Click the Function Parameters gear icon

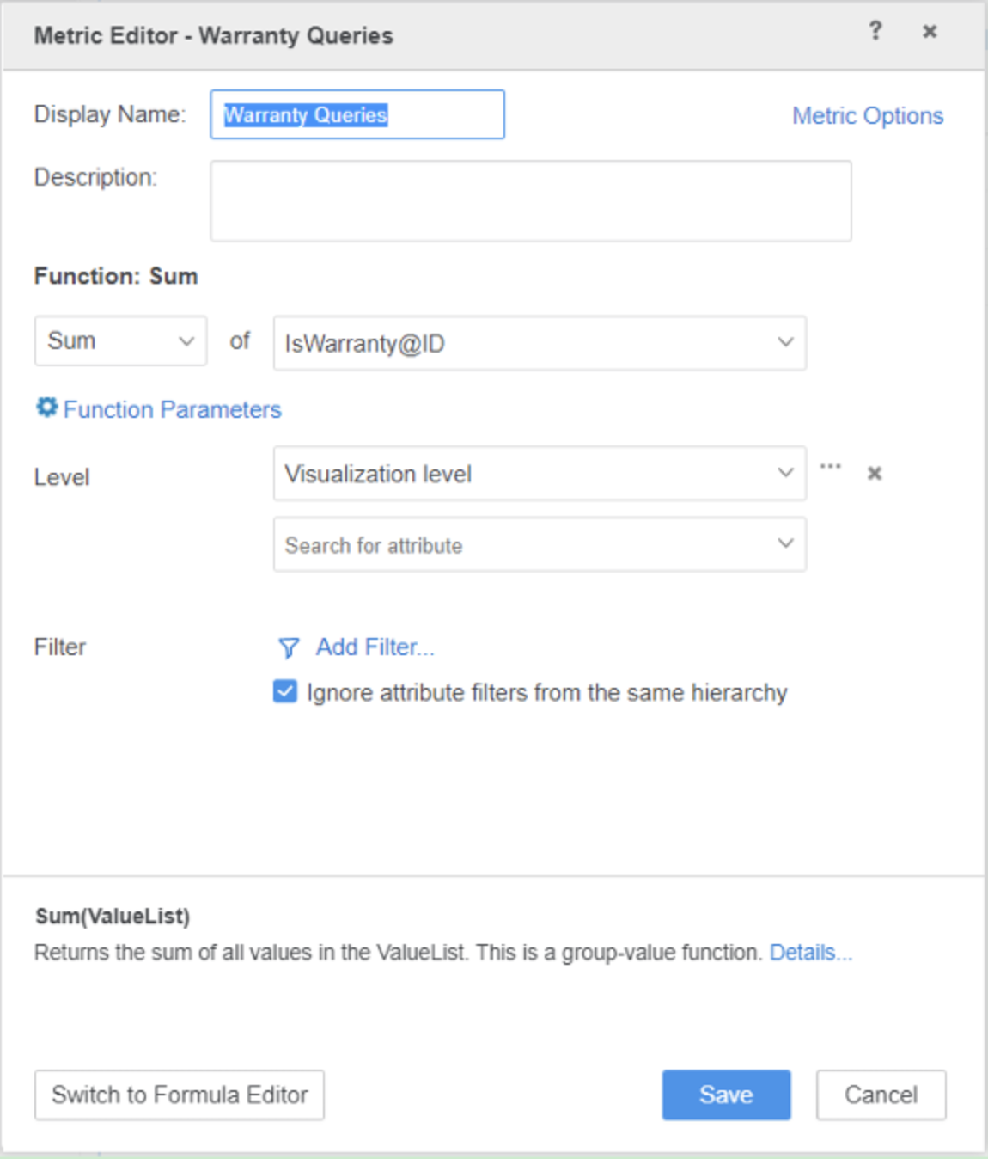click(47, 408)
